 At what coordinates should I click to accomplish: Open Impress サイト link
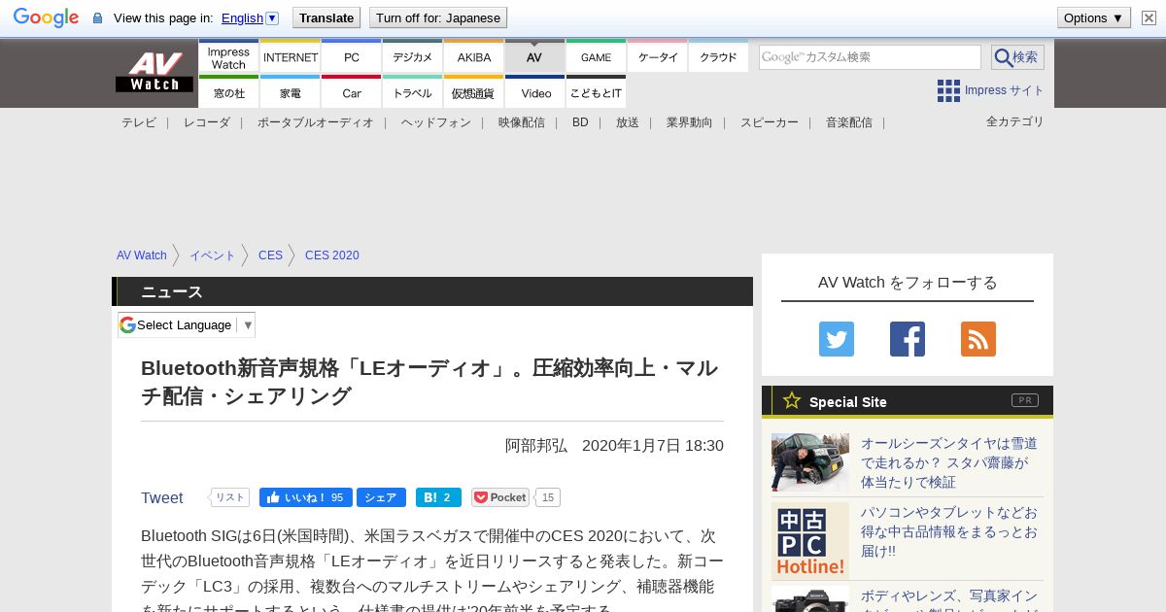coord(1005,90)
